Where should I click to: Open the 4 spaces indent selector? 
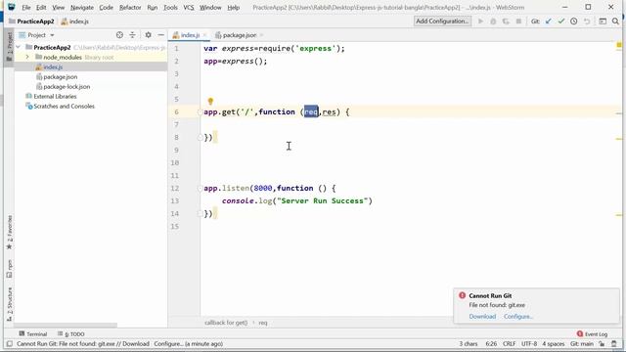[x=554, y=343]
